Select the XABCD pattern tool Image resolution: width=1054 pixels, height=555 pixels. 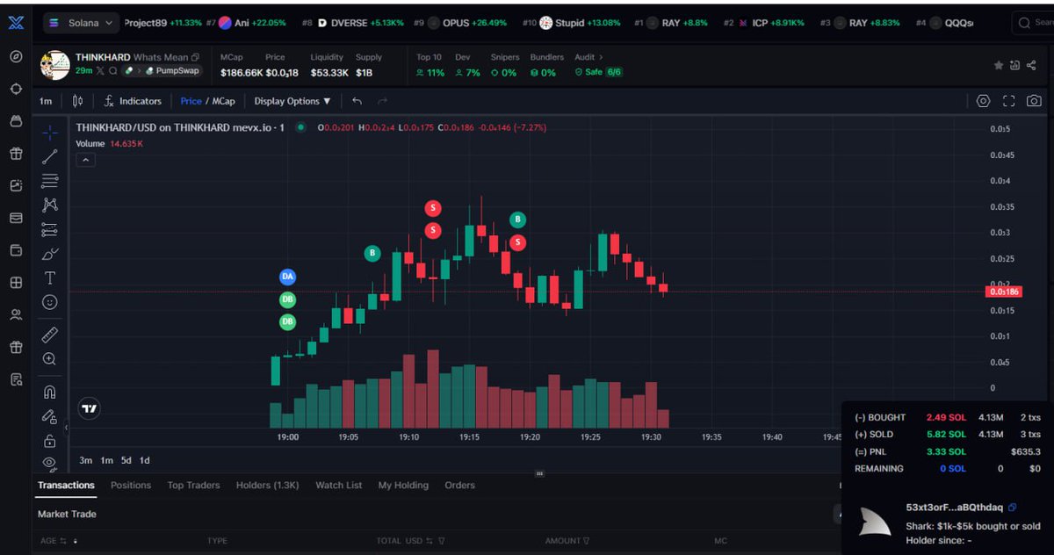pos(50,205)
